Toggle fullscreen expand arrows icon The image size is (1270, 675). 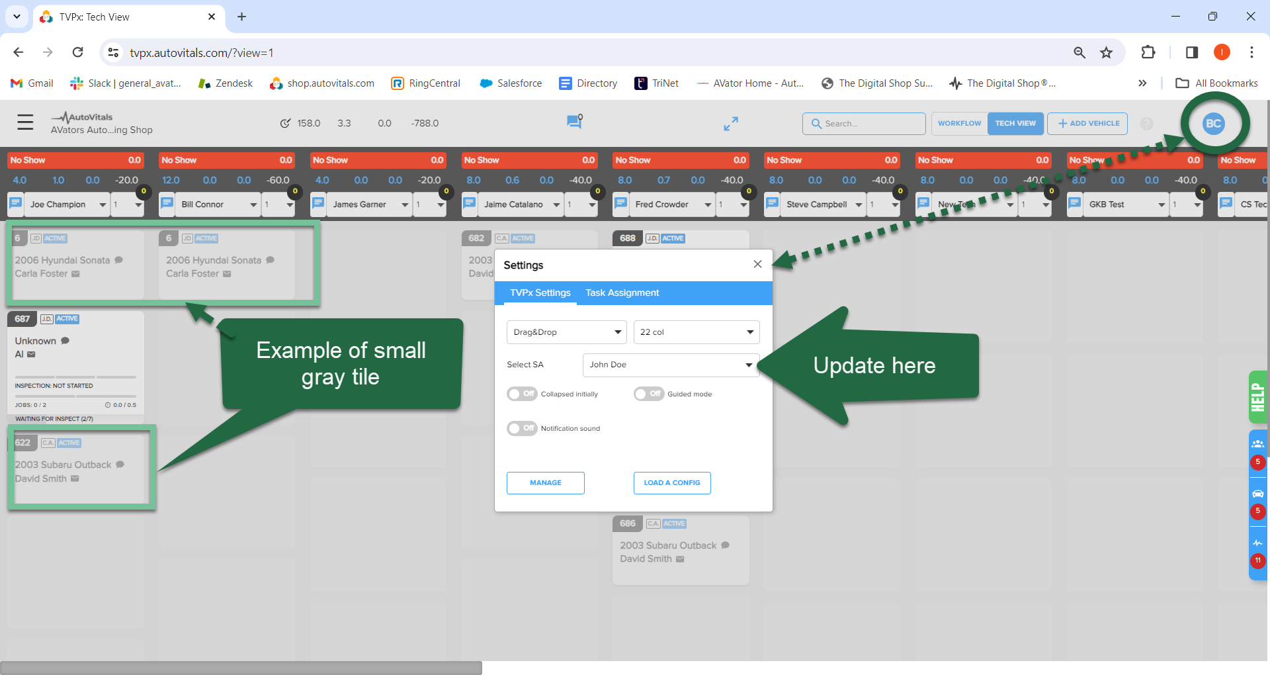pos(730,123)
